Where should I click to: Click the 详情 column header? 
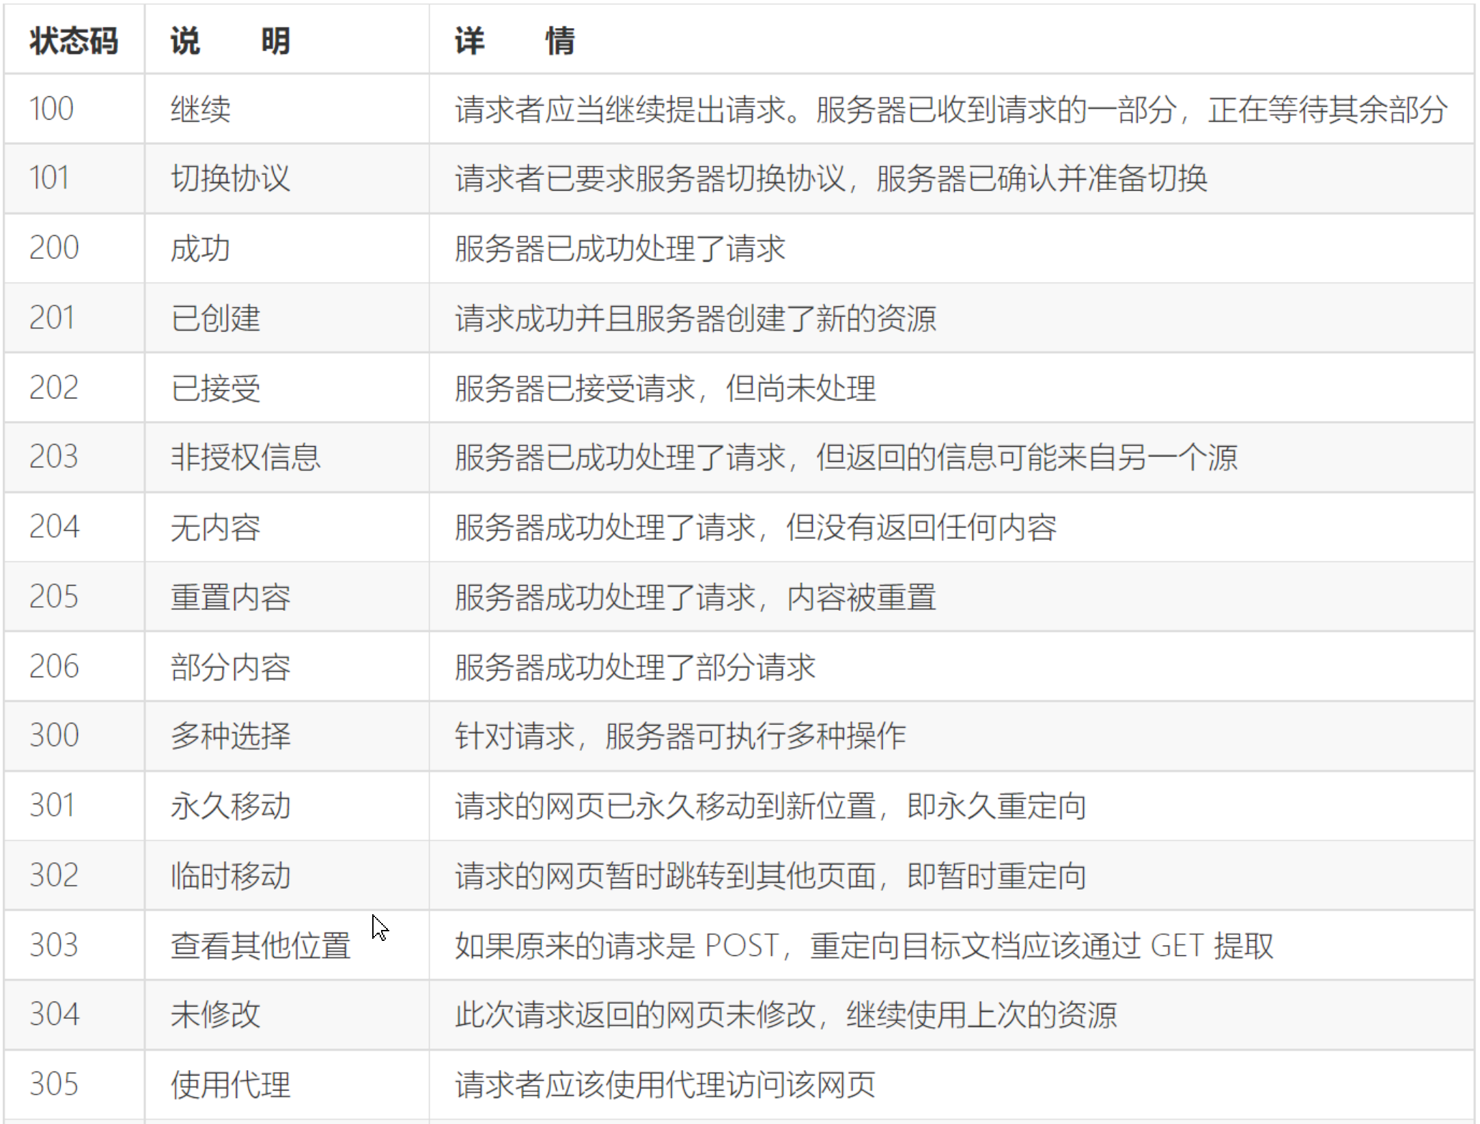(515, 41)
